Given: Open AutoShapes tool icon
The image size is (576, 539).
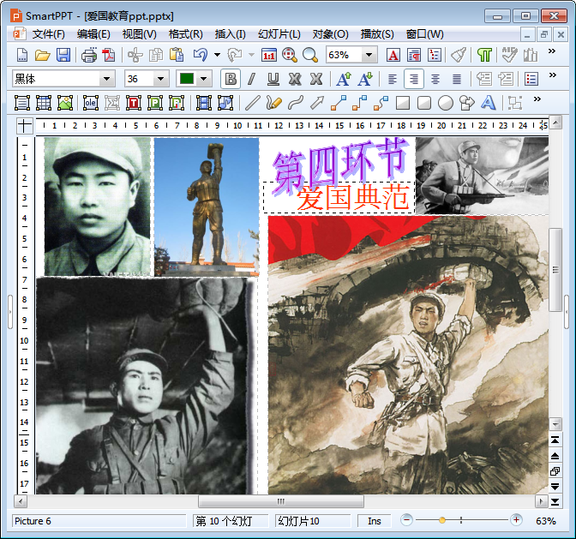Looking at the screenshot, I should click(x=467, y=103).
